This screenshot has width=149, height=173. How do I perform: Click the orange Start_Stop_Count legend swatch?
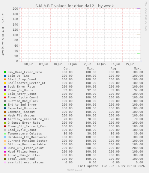point(5,79)
